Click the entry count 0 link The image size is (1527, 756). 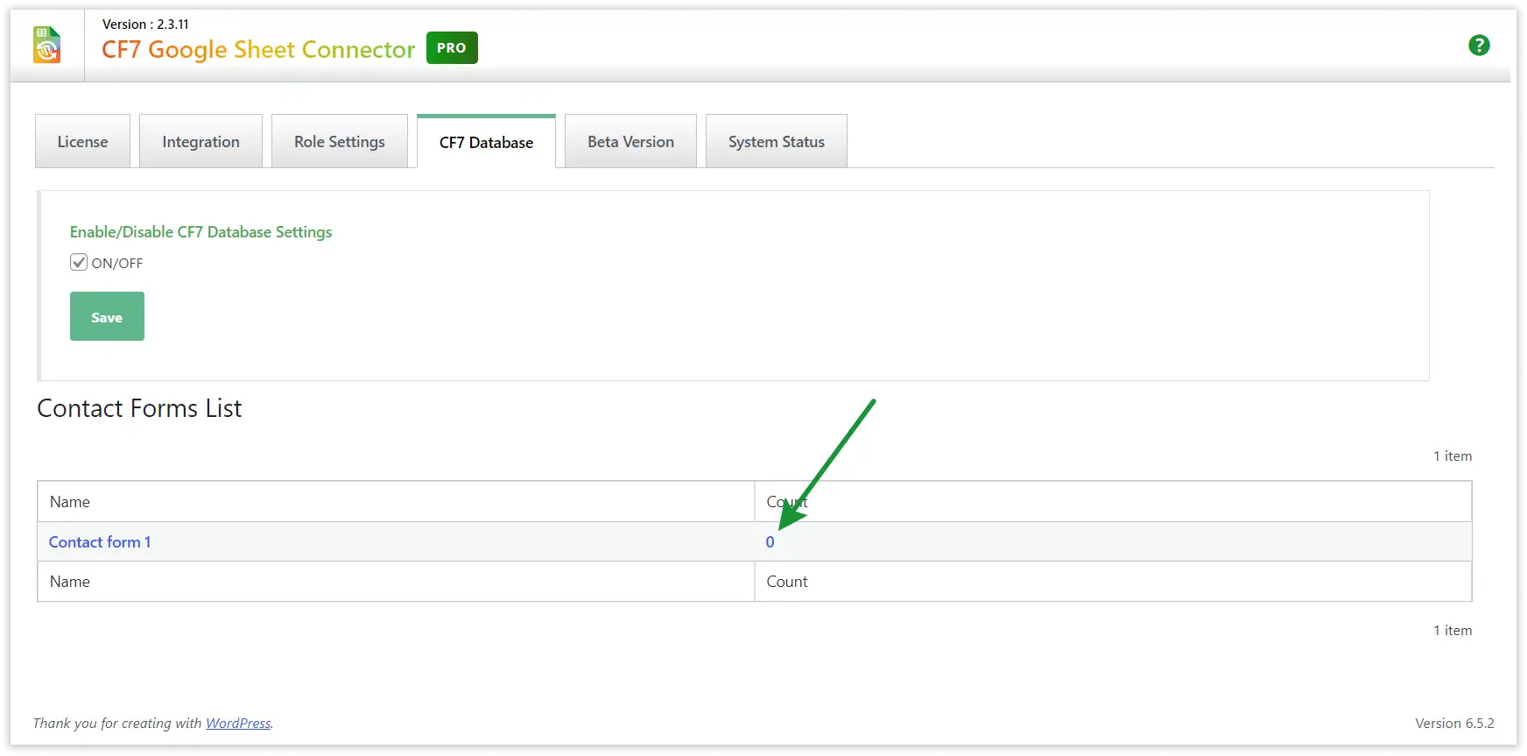coord(770,542)
